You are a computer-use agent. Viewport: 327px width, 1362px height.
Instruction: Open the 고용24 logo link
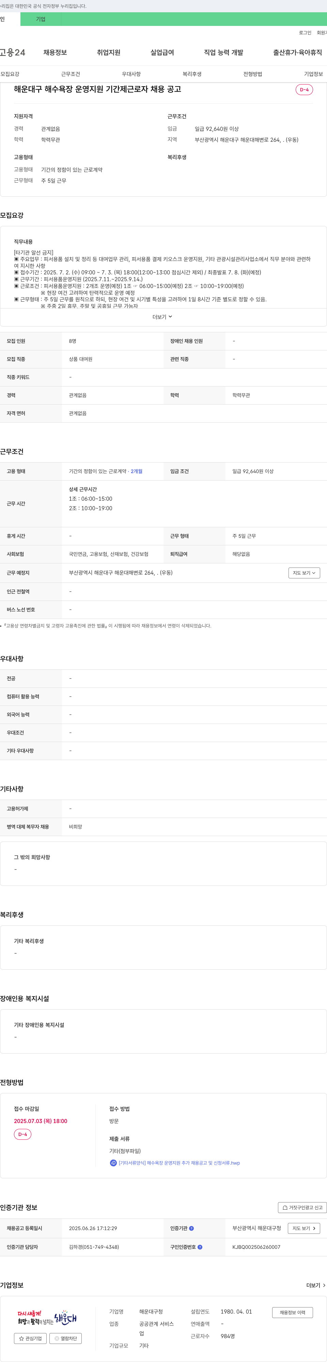[13, 52]
